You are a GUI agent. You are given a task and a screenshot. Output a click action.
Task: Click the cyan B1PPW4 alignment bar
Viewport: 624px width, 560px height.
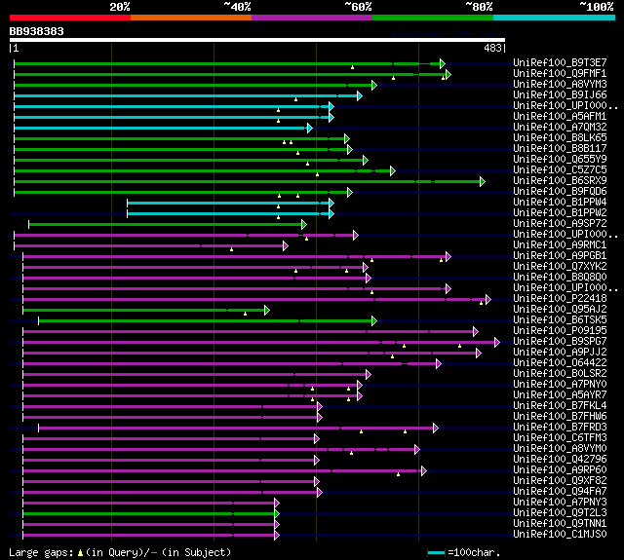(229, 204)
